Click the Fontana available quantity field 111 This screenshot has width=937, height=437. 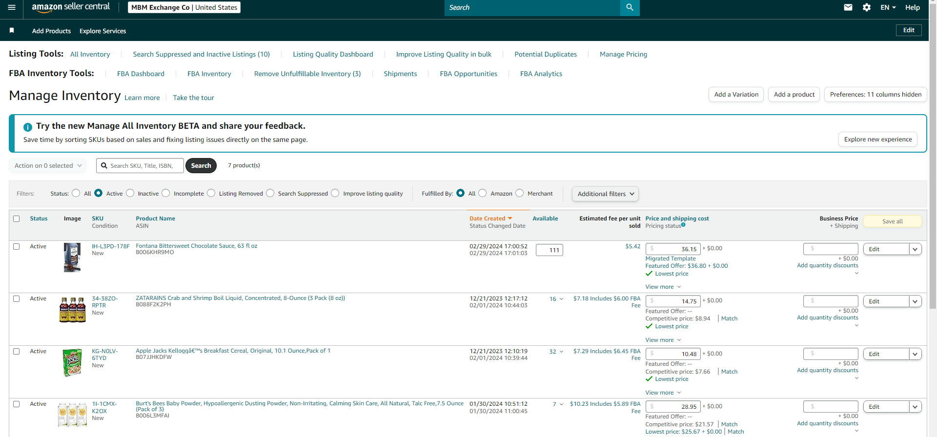tap(550, 250)
